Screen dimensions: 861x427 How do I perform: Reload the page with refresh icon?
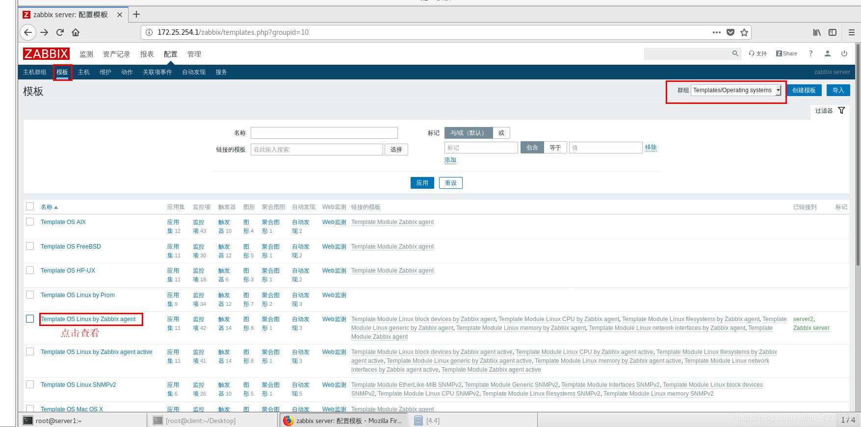pos(60,32)
